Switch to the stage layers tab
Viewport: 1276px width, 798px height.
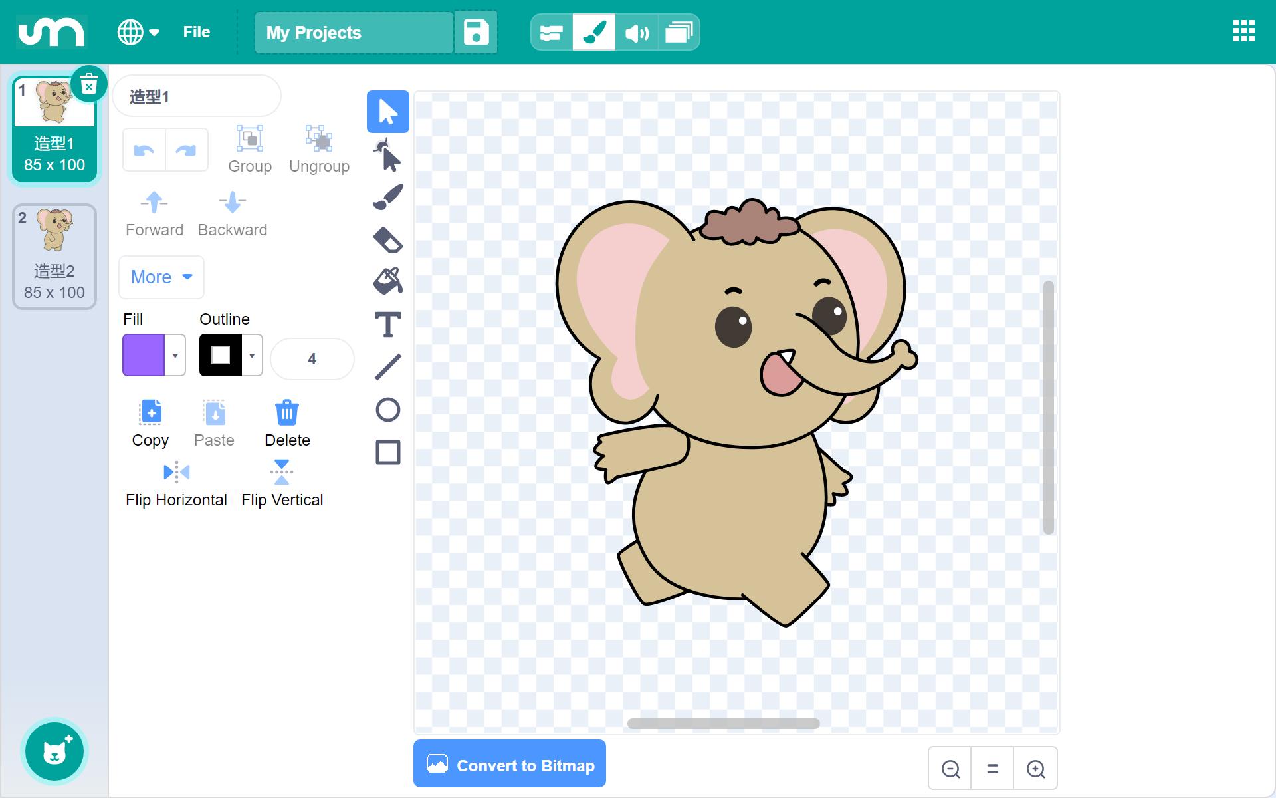point(679,32)
